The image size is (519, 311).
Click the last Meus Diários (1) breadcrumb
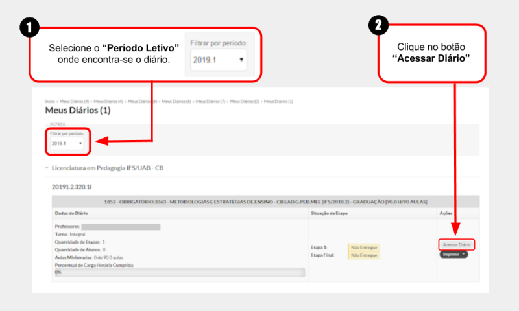(x=278, y=102)
